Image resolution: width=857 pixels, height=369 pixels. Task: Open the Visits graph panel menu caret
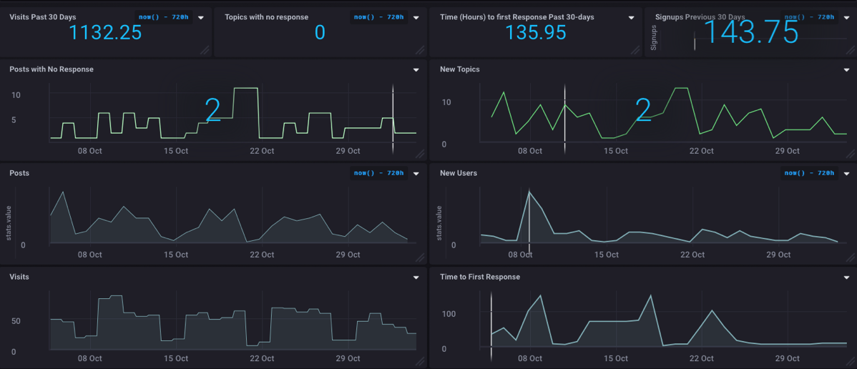[416, 277]
